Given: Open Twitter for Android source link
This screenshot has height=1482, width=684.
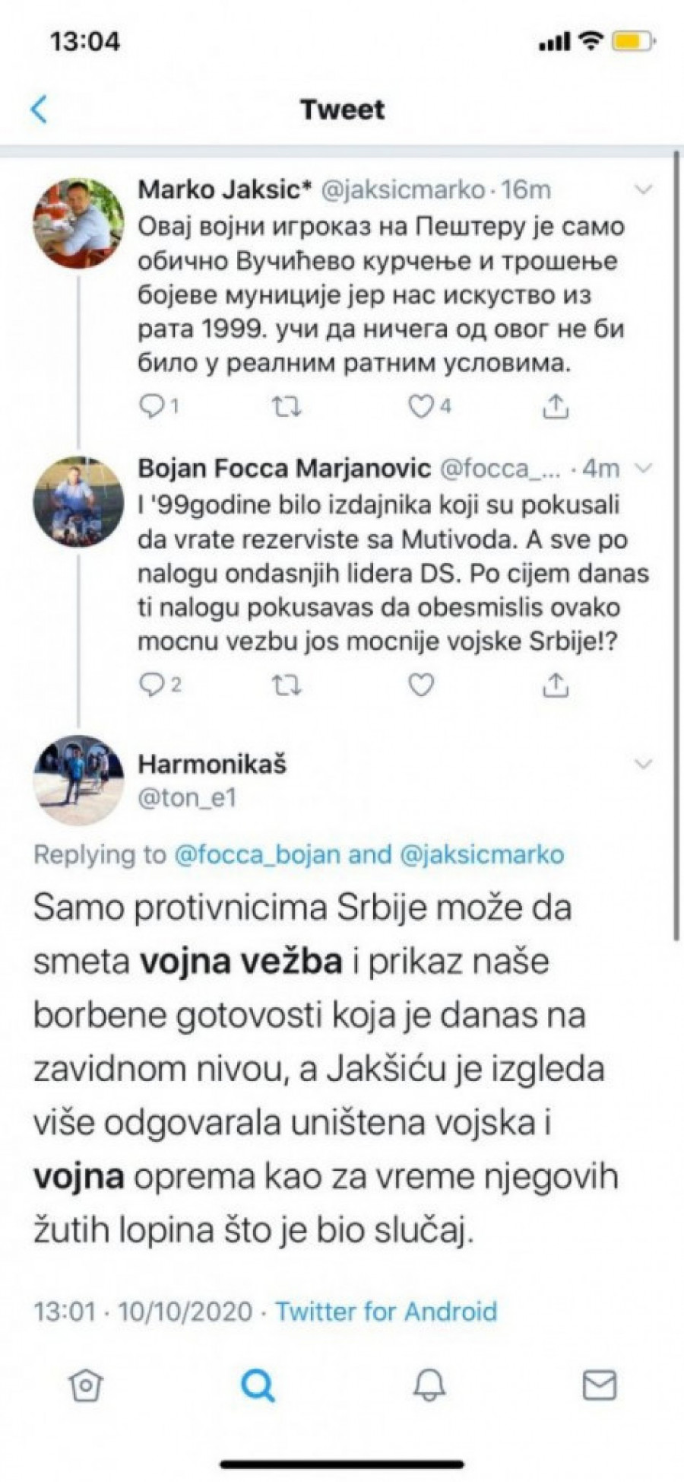Looking at the screenshot, I should [x=386, y=1311].
